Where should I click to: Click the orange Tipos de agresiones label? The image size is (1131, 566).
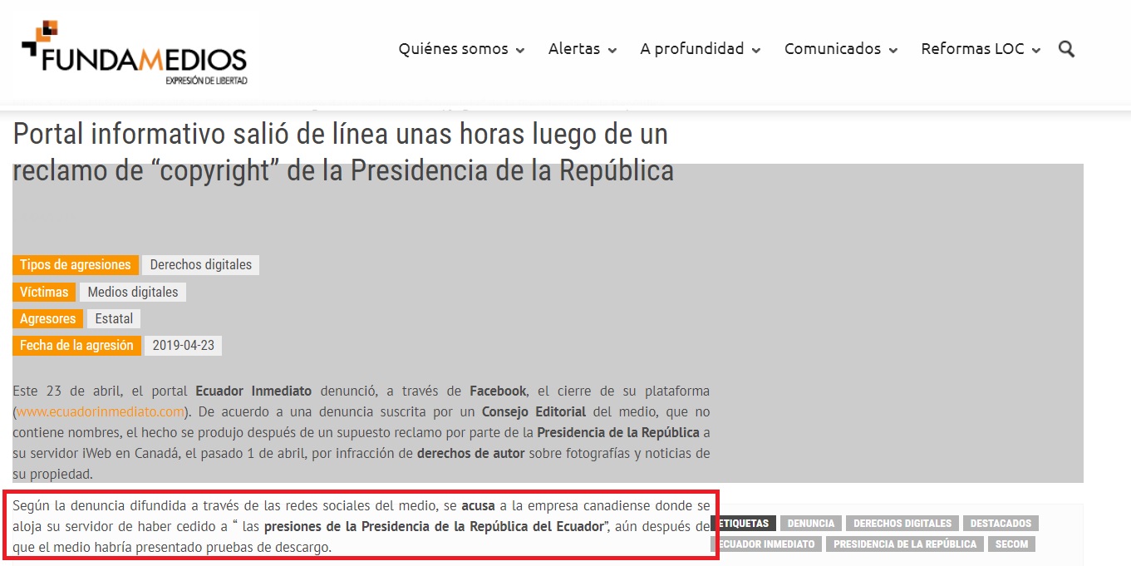(76, 265)
